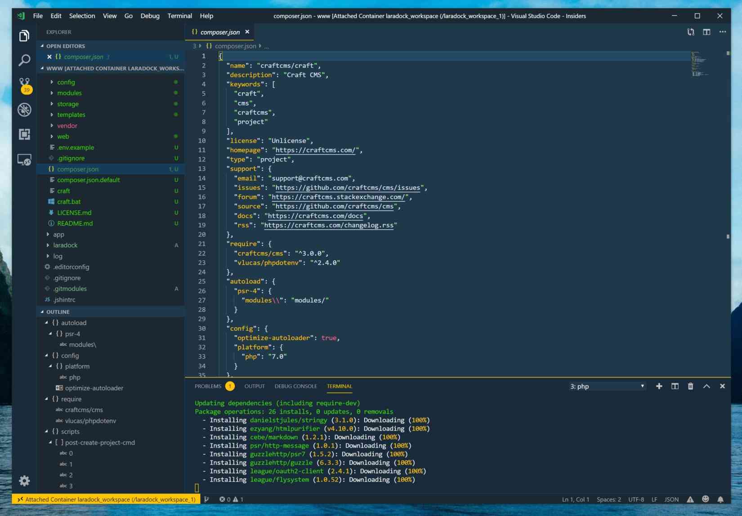Image resolution: width=742 pixels, height=516 pixels.
Task: Add a new terminal with plus icon
Action: click(659, 386)
